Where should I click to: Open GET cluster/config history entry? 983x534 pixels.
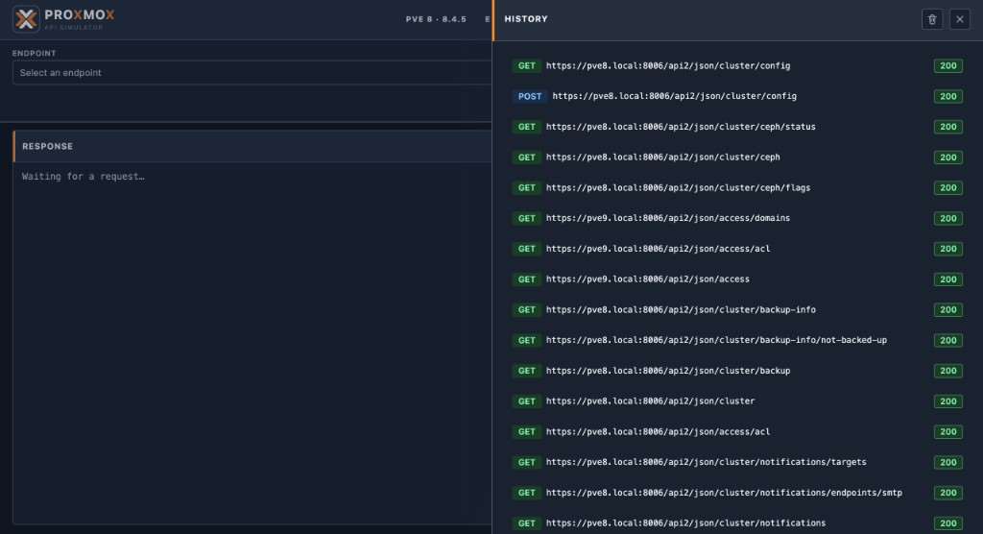(x=737, y=66)
